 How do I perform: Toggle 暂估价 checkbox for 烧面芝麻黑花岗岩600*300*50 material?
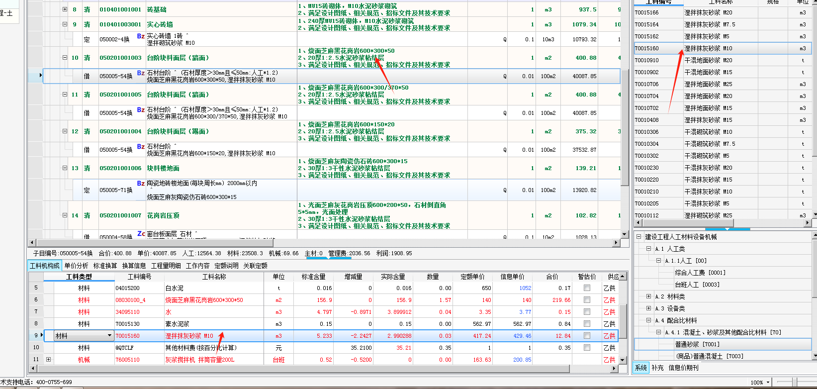[x=587, y=300]
